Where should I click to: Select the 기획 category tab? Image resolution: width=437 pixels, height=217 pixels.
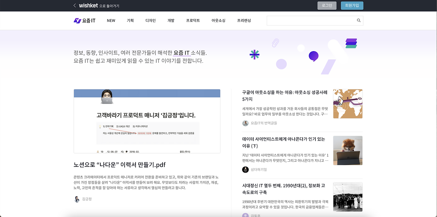coord(130,20)
